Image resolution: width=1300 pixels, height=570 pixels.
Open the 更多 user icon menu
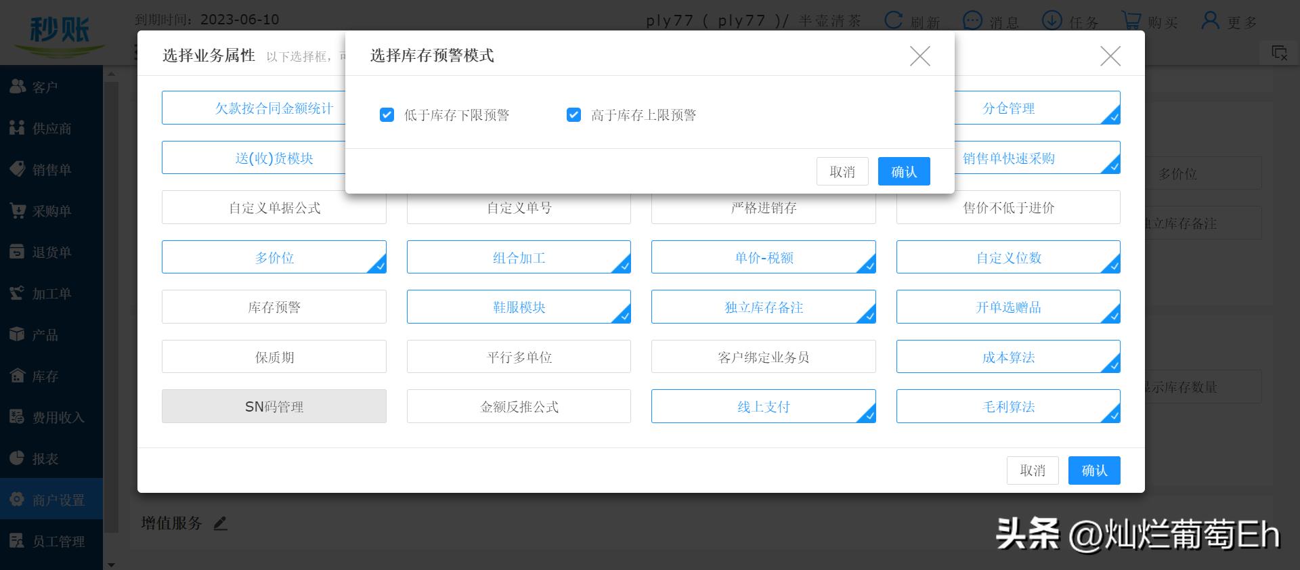coord(1211,20)
